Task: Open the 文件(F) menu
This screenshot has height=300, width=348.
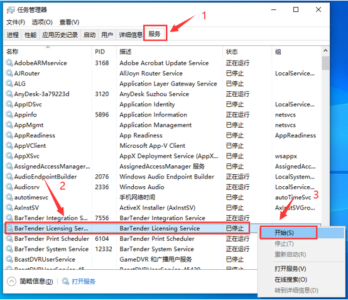Action: 16,22
